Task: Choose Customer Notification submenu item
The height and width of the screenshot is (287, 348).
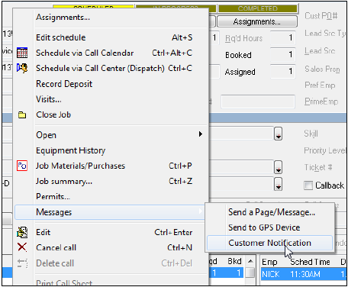Action: click(269, 243)
